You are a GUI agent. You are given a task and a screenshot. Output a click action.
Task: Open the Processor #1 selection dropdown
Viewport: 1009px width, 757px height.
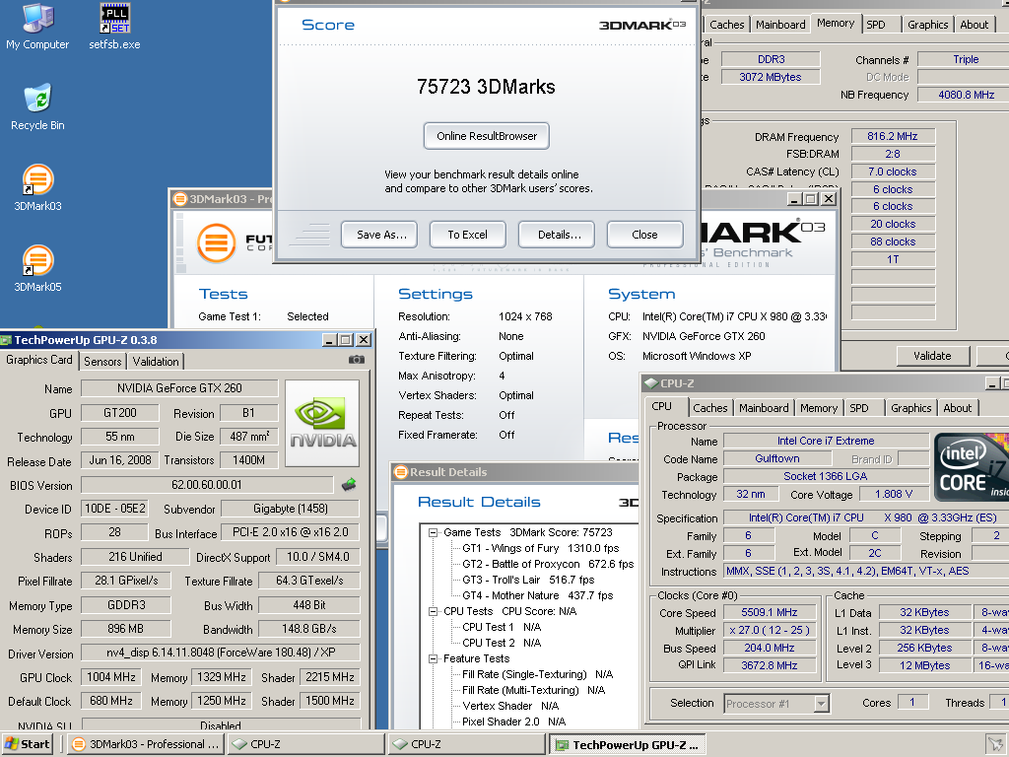click(x=821, y=704)
